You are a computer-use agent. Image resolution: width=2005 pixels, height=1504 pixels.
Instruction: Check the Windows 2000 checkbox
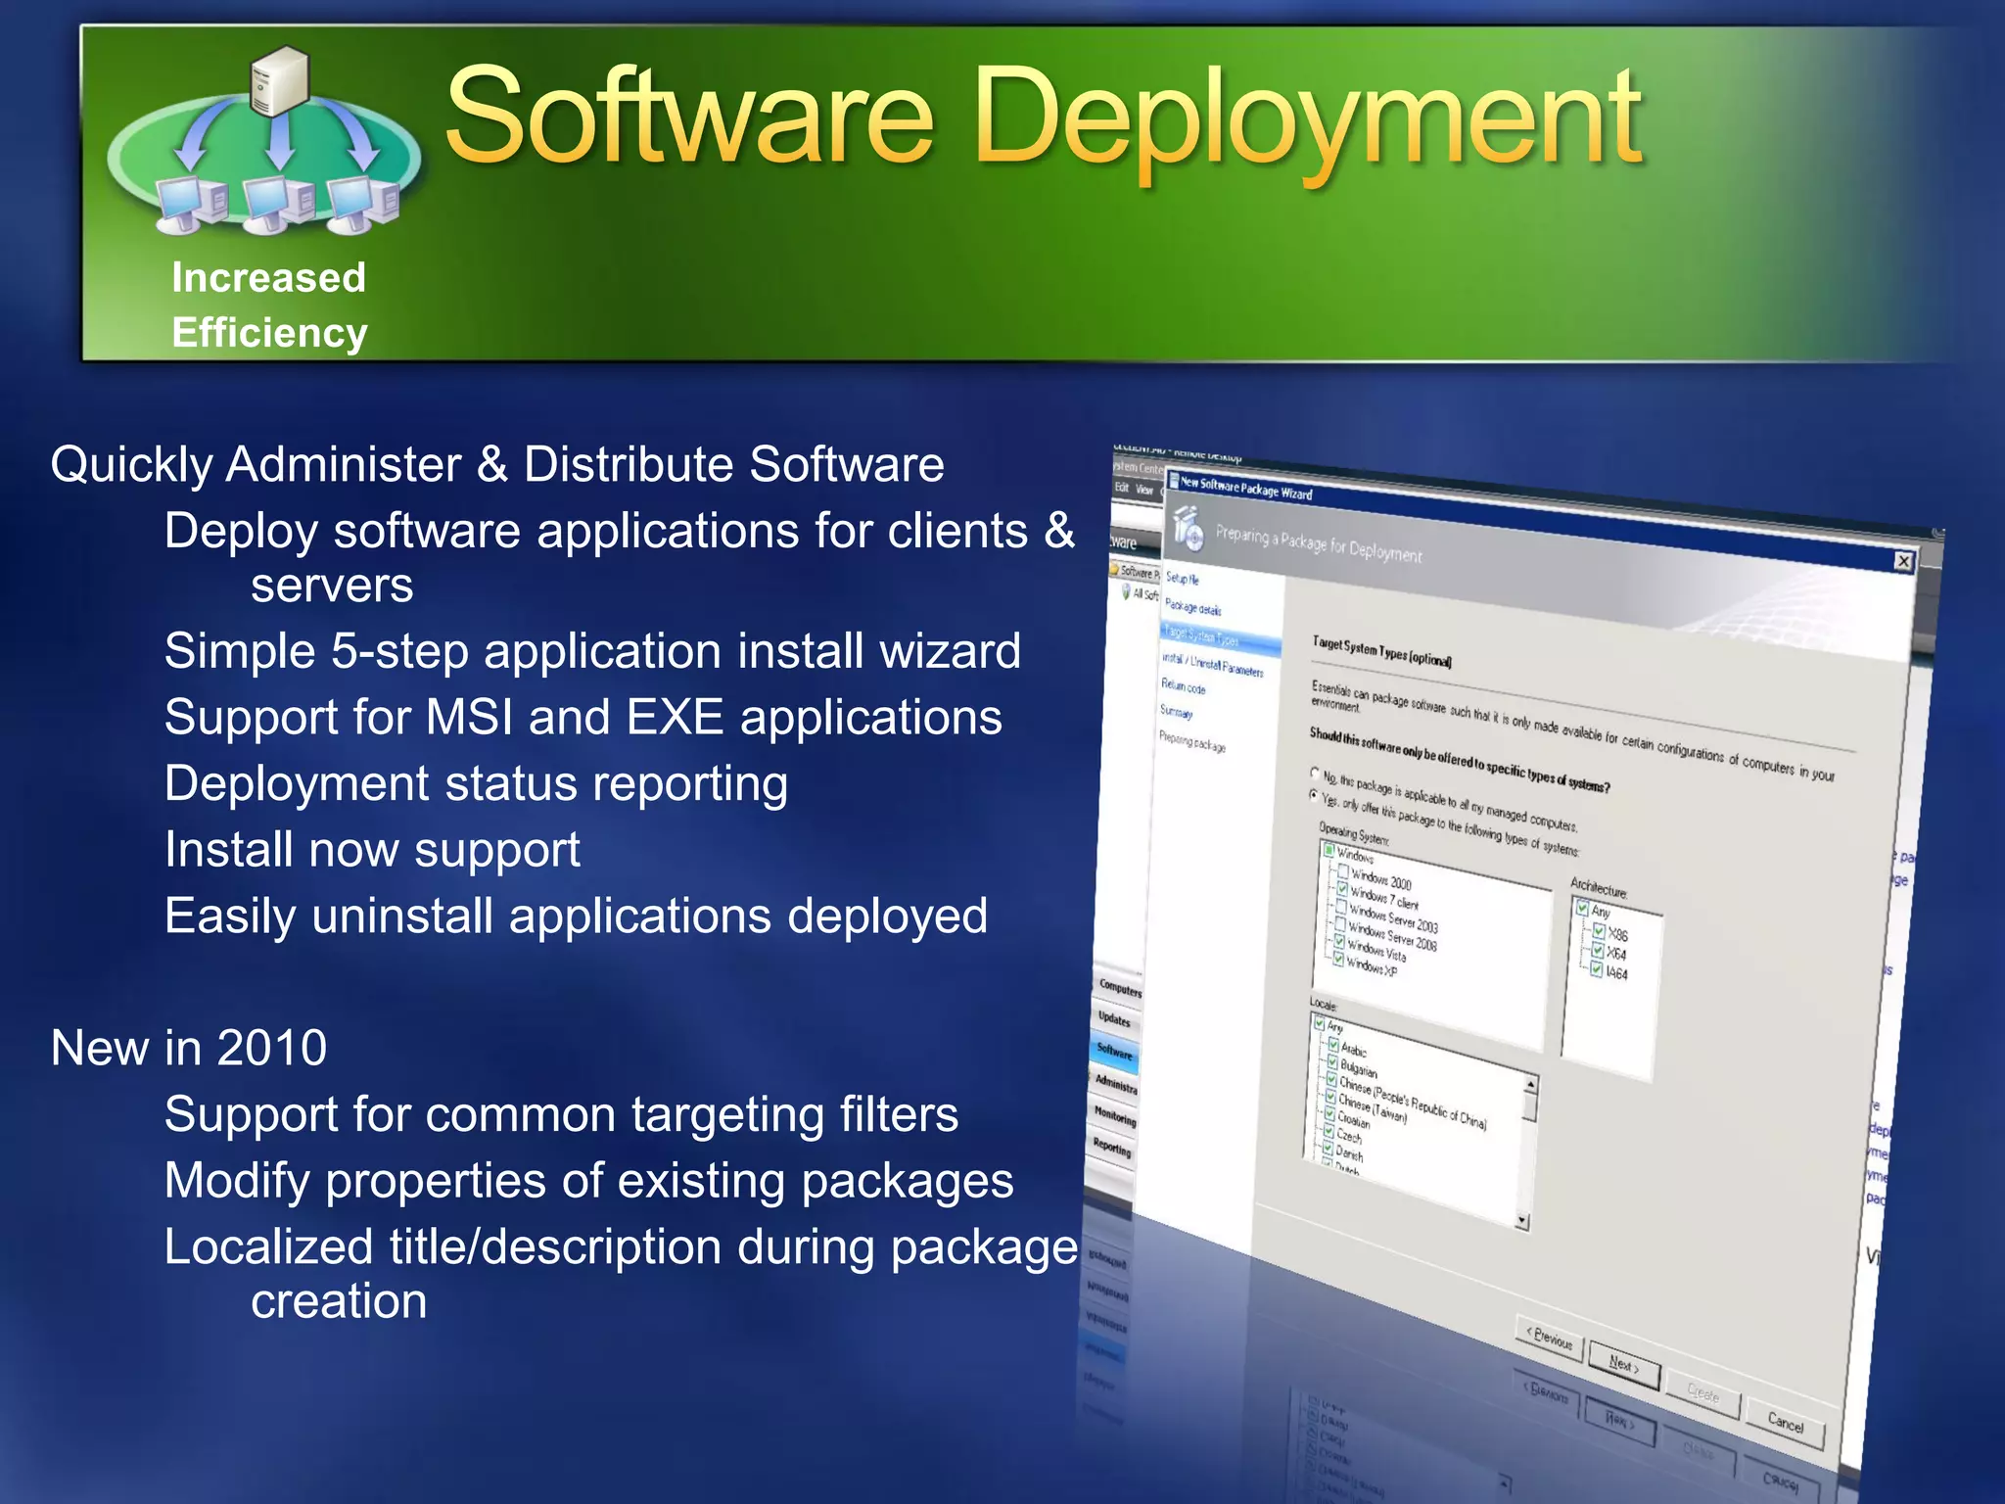click(x=1344, y=871)
